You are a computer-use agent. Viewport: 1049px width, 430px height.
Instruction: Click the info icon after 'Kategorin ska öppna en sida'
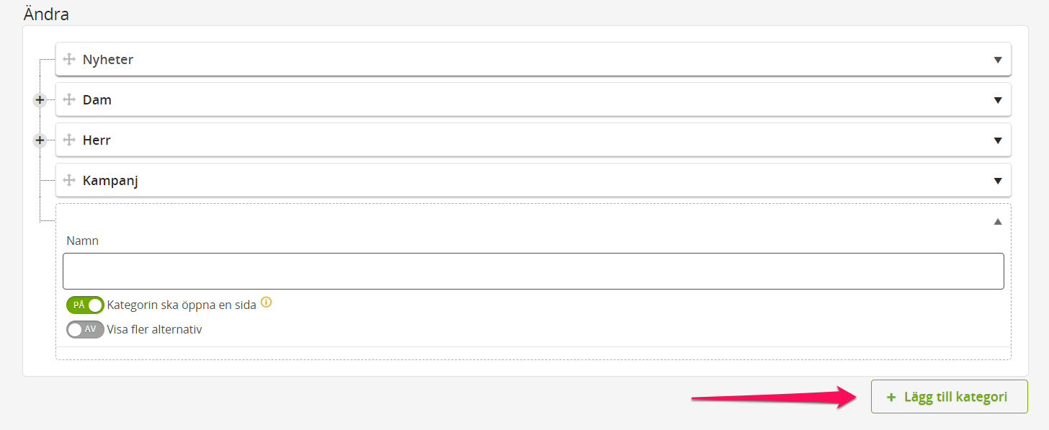pyautogui.click(x=266, y=303)
